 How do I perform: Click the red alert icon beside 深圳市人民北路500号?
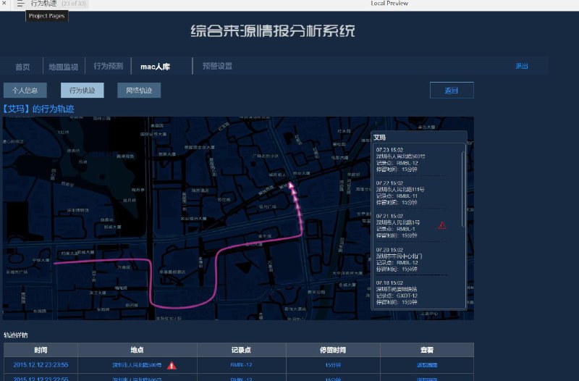pos(172,365)
